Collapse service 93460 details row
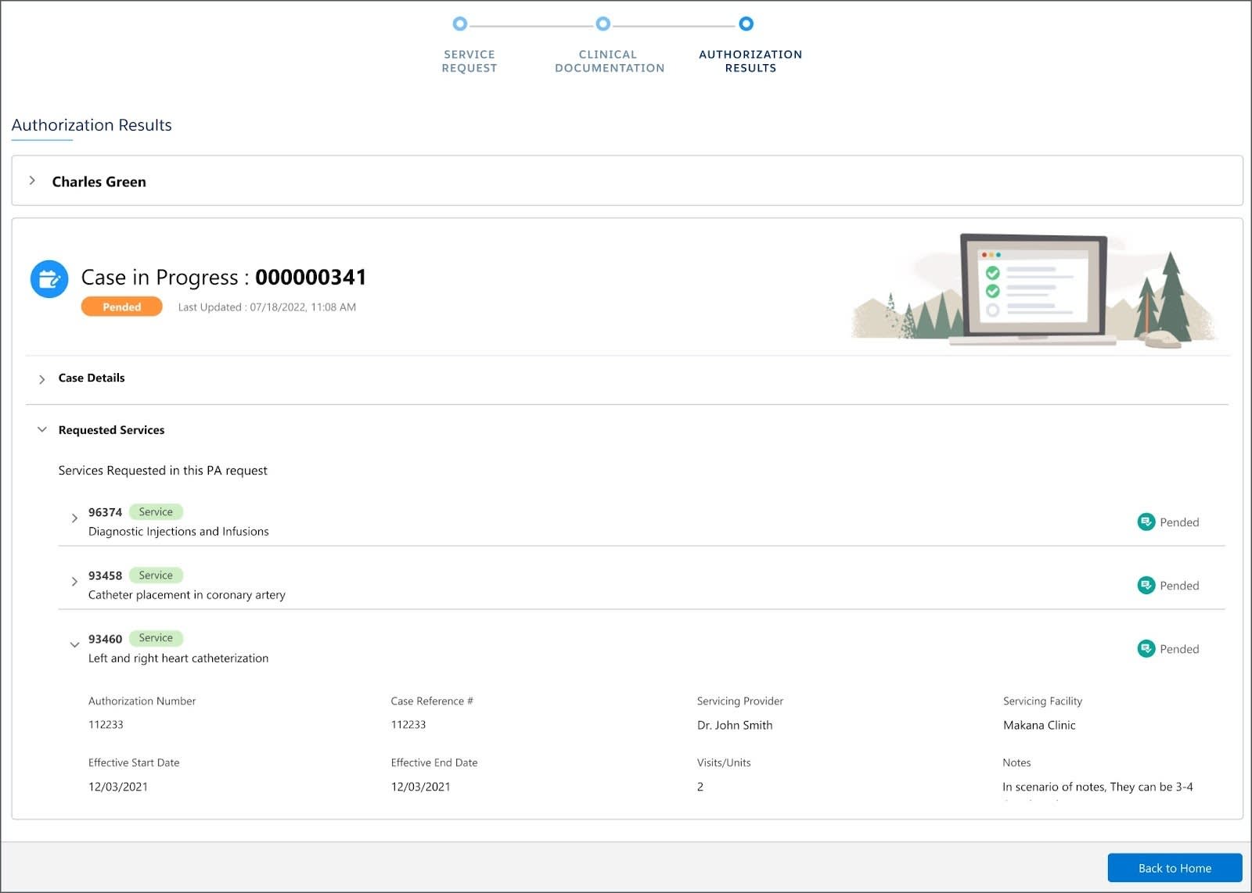 coord(75,644)
